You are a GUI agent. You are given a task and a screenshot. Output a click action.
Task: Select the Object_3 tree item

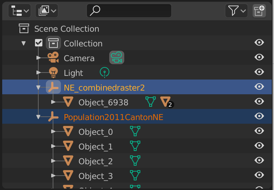pos(95,176)
